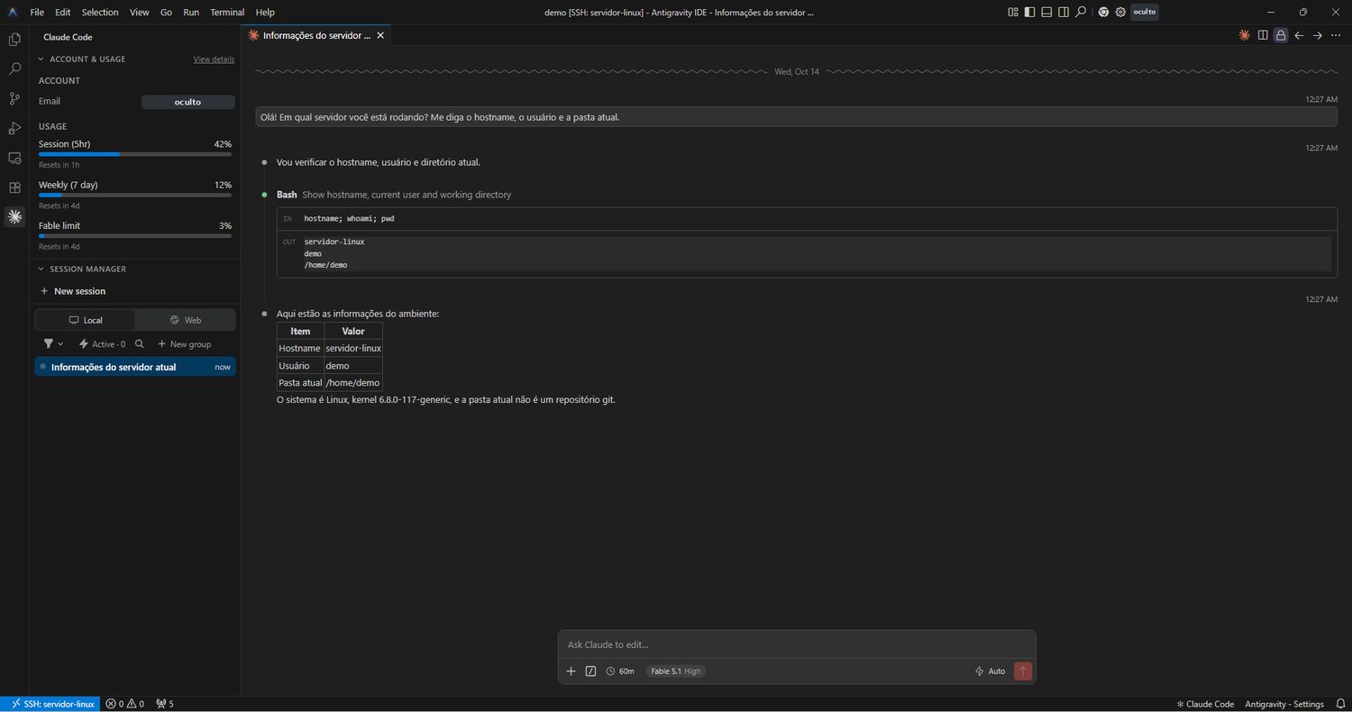Open the editor more actions ellipsis
Screen dimensions: 1352x712
tap(1336, 35)
